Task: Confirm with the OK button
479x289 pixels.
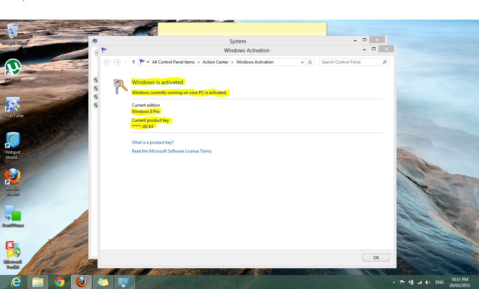Action: (376, 258)
